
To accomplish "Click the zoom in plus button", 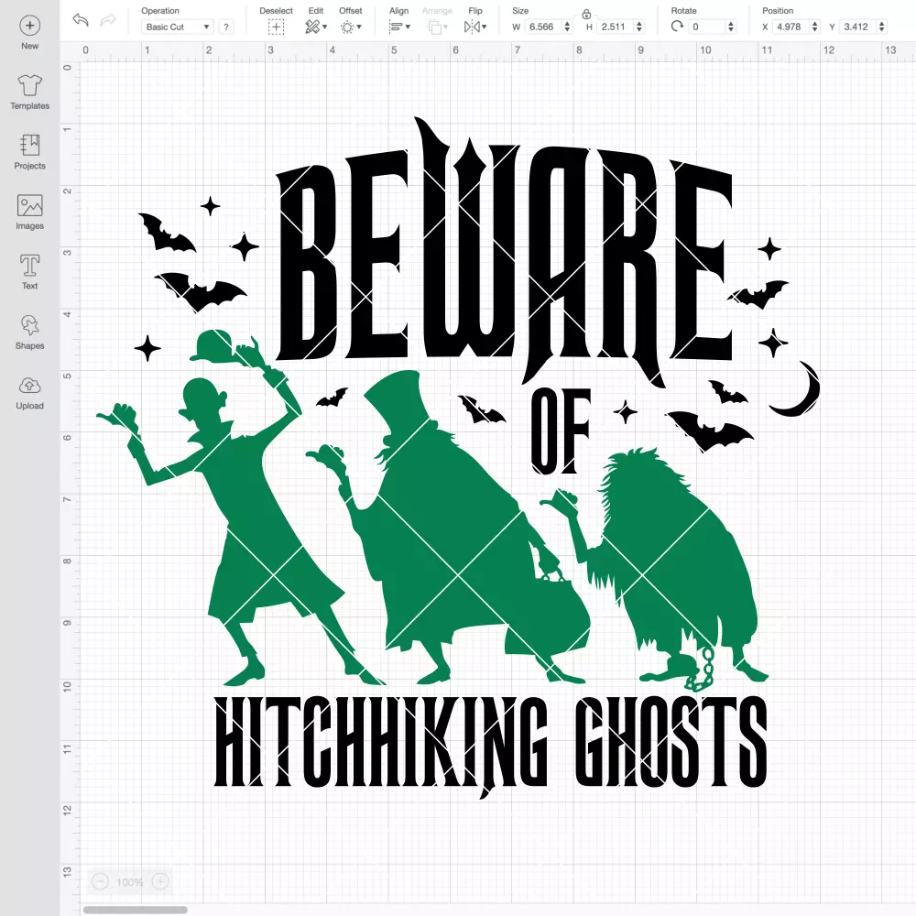I will click(160, 881).
